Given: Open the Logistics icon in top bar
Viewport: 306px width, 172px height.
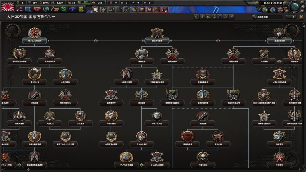Looking at the screenshot, I should pos(81,9).
